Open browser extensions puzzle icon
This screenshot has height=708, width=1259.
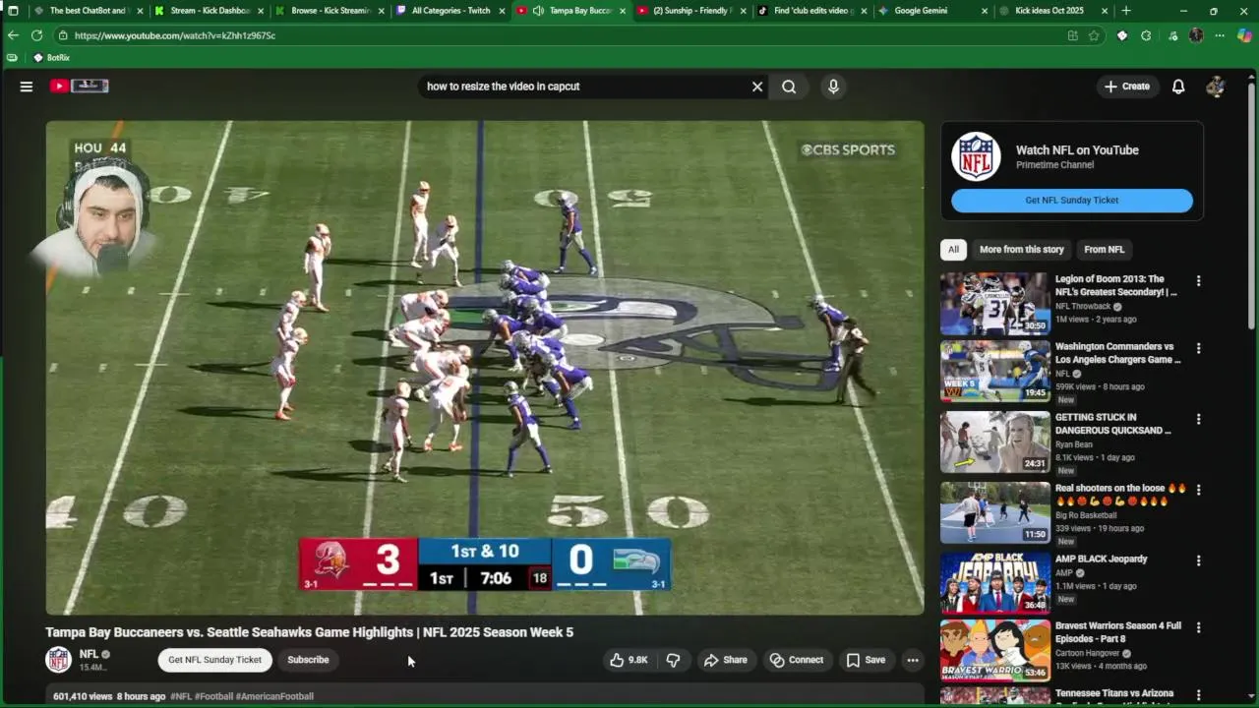(x=1146, y=35)
